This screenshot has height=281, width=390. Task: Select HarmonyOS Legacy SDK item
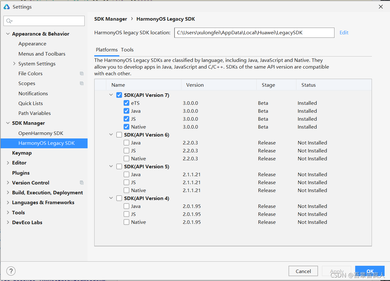click(44, 143)
